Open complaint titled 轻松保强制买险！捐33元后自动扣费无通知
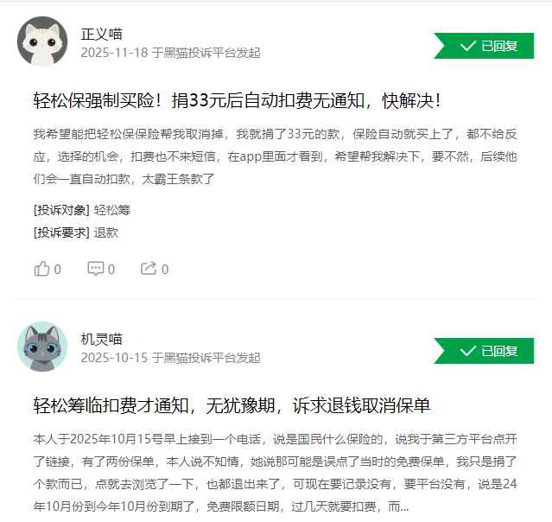Viewport: 552px width, 522px height. (237, 101)
